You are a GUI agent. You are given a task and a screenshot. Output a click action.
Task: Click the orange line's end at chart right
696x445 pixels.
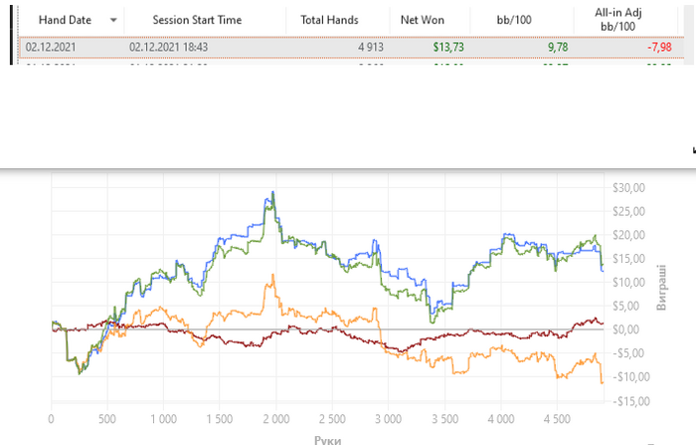[x=603, y=382]
